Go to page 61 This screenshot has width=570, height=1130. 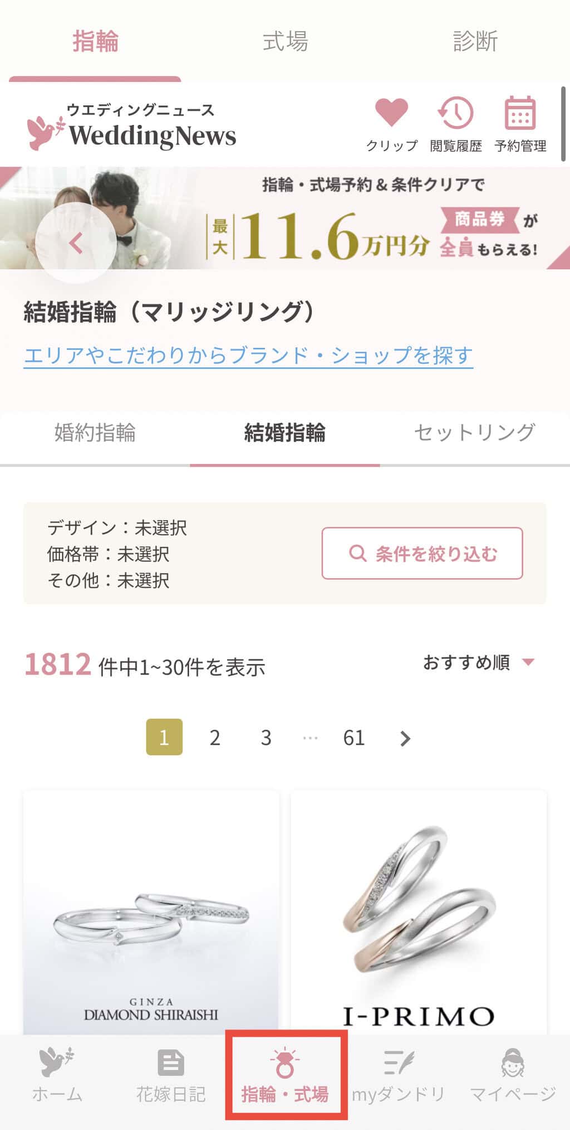coord(353,738)
